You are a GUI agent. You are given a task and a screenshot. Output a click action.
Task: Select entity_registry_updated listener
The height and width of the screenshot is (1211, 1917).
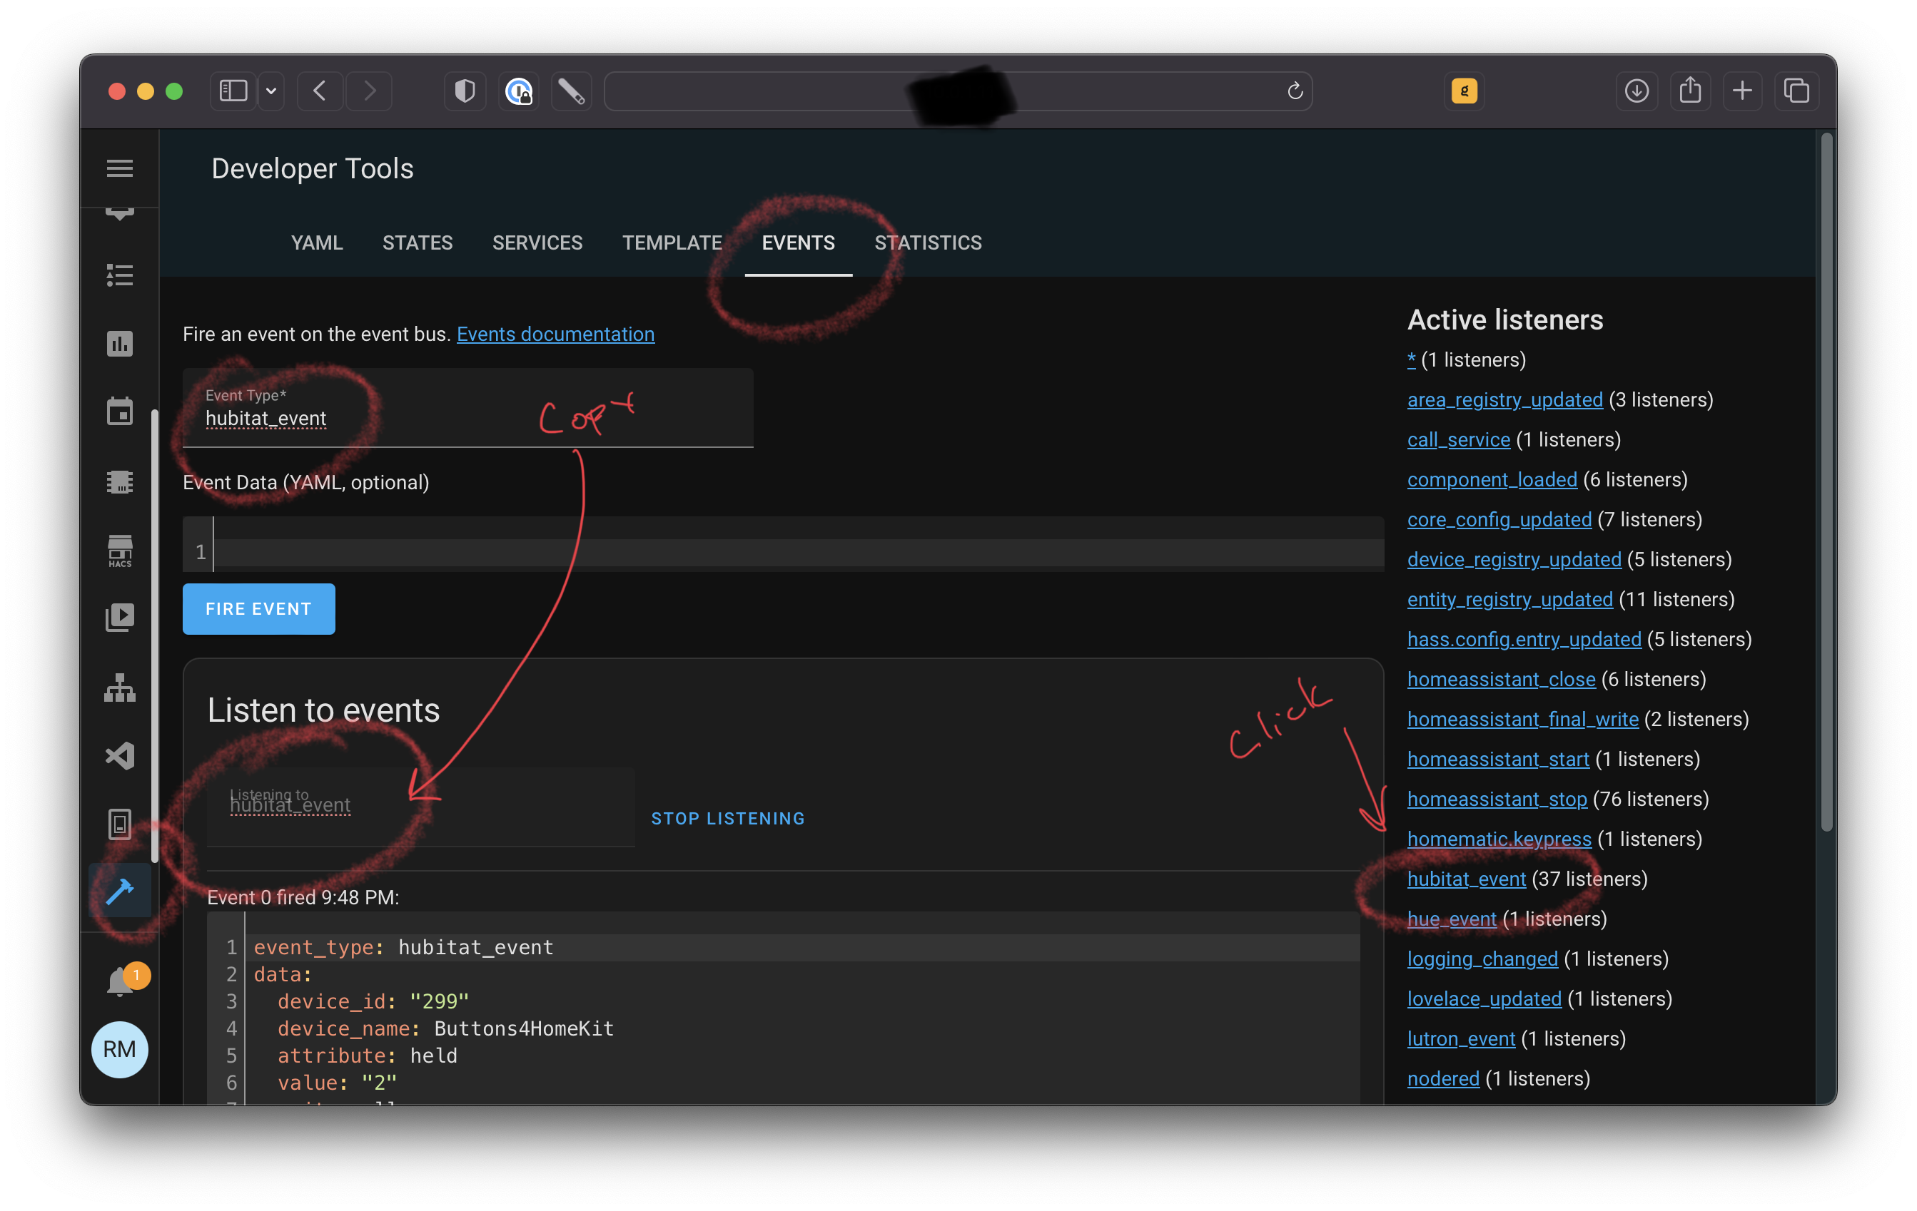pos(1509,599)
